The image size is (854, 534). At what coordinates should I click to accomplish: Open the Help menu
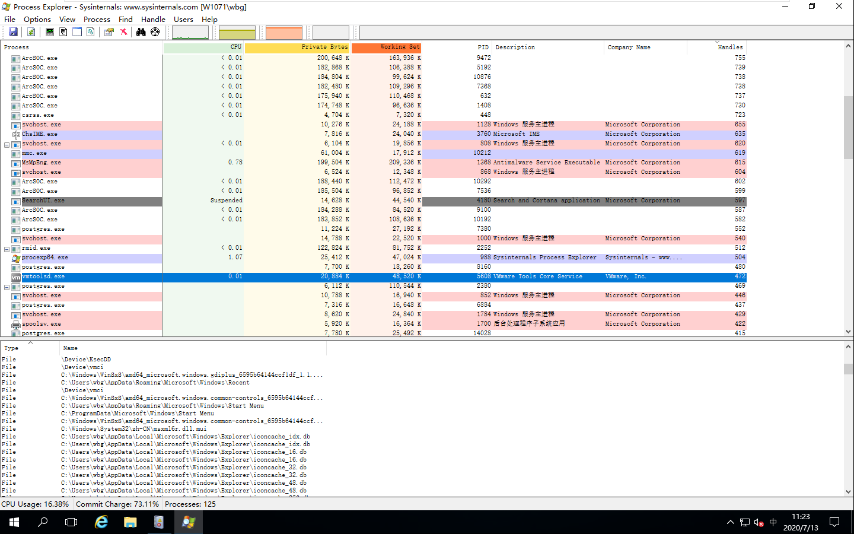pos(209,19)
